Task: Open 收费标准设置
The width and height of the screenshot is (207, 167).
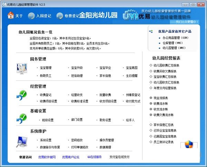Action: point(80,101)
